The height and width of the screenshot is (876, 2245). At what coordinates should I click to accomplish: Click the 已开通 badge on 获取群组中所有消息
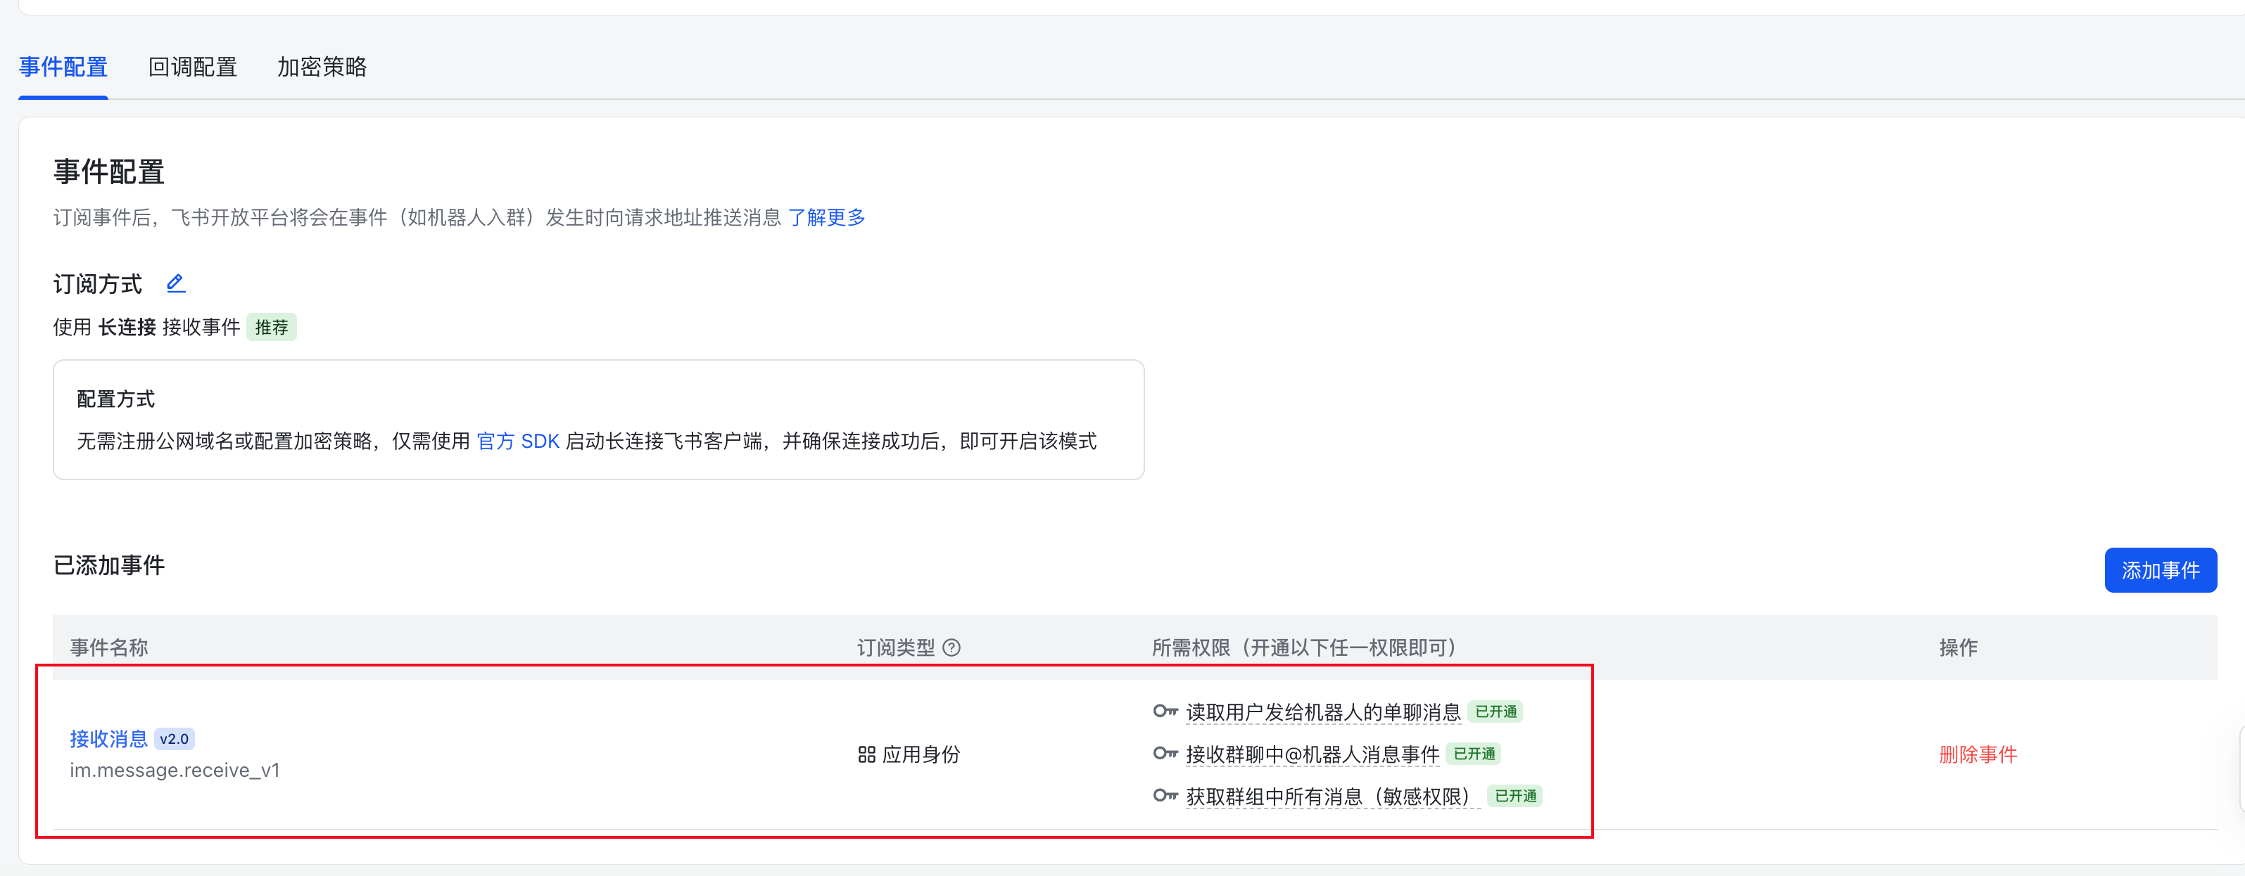1514,796
